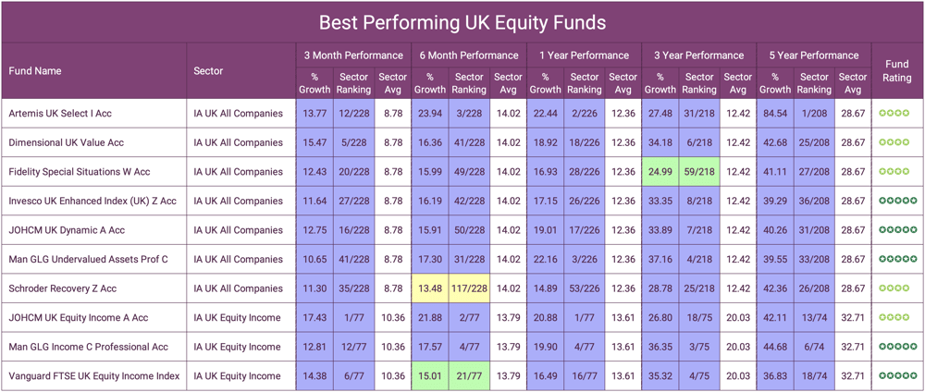
Task: Click the JOHCM UK Dynamic rating stars
Action: (x=897, y=230)
